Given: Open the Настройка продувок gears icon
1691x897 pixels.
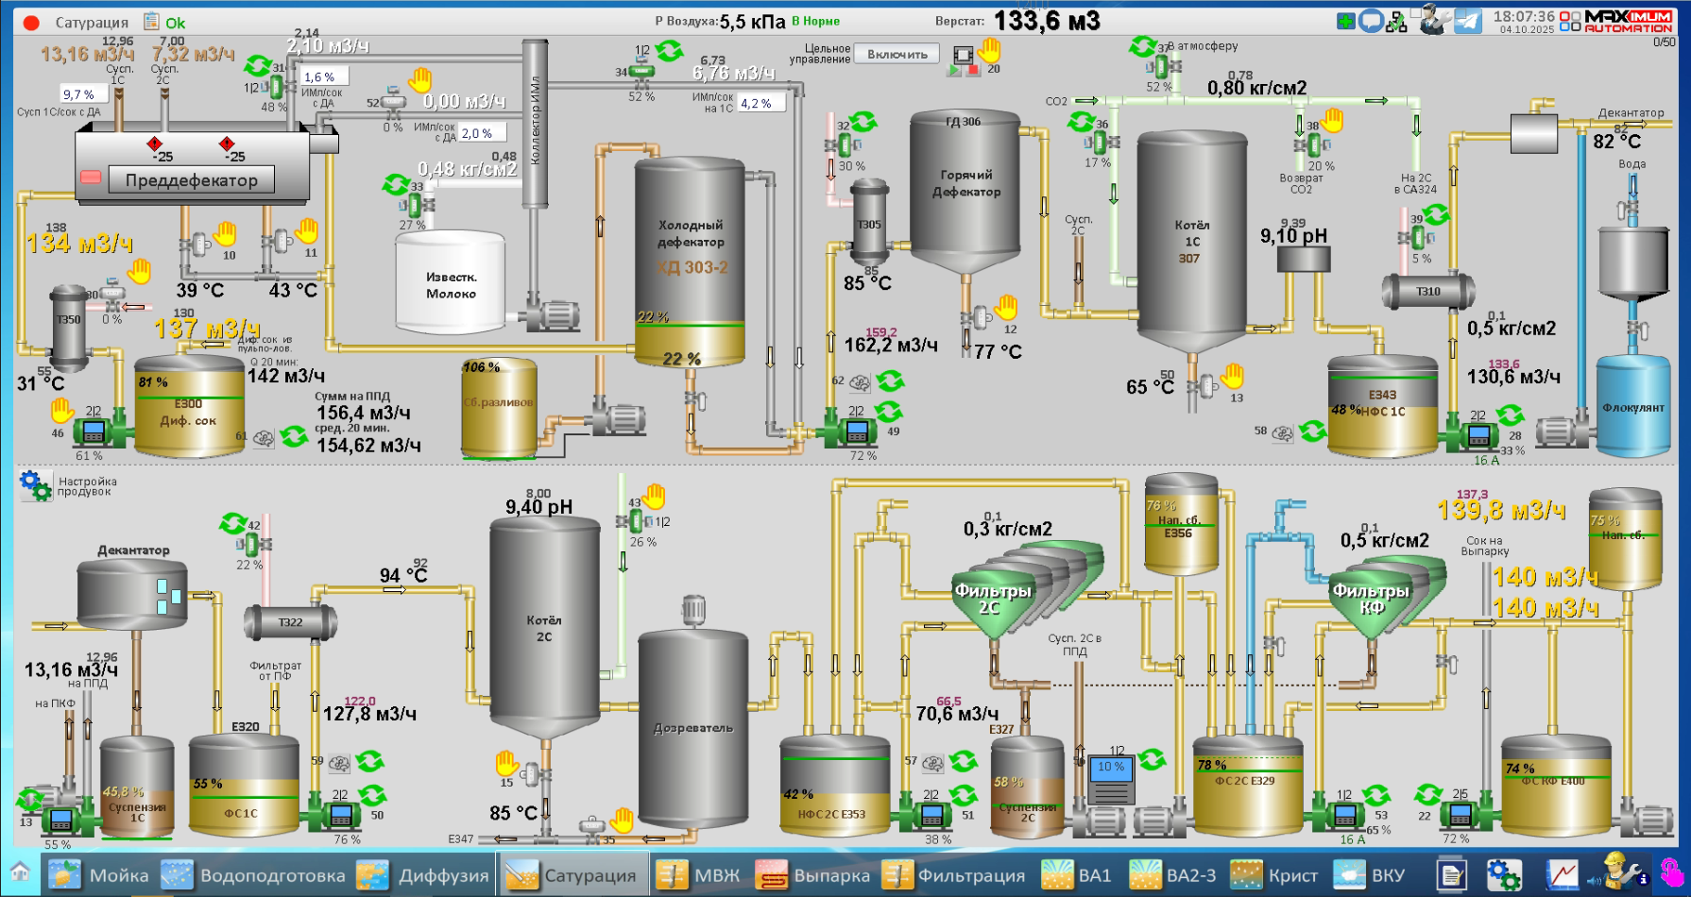Looking at the screenshot, I should [35, 485].
